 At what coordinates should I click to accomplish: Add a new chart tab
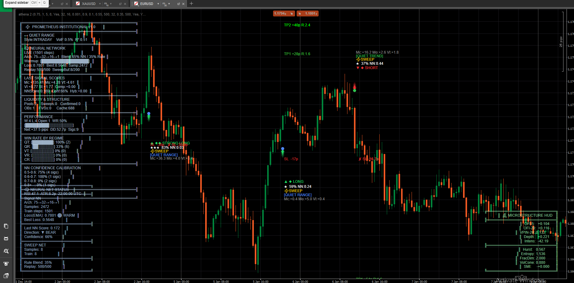tap(191, 3)
